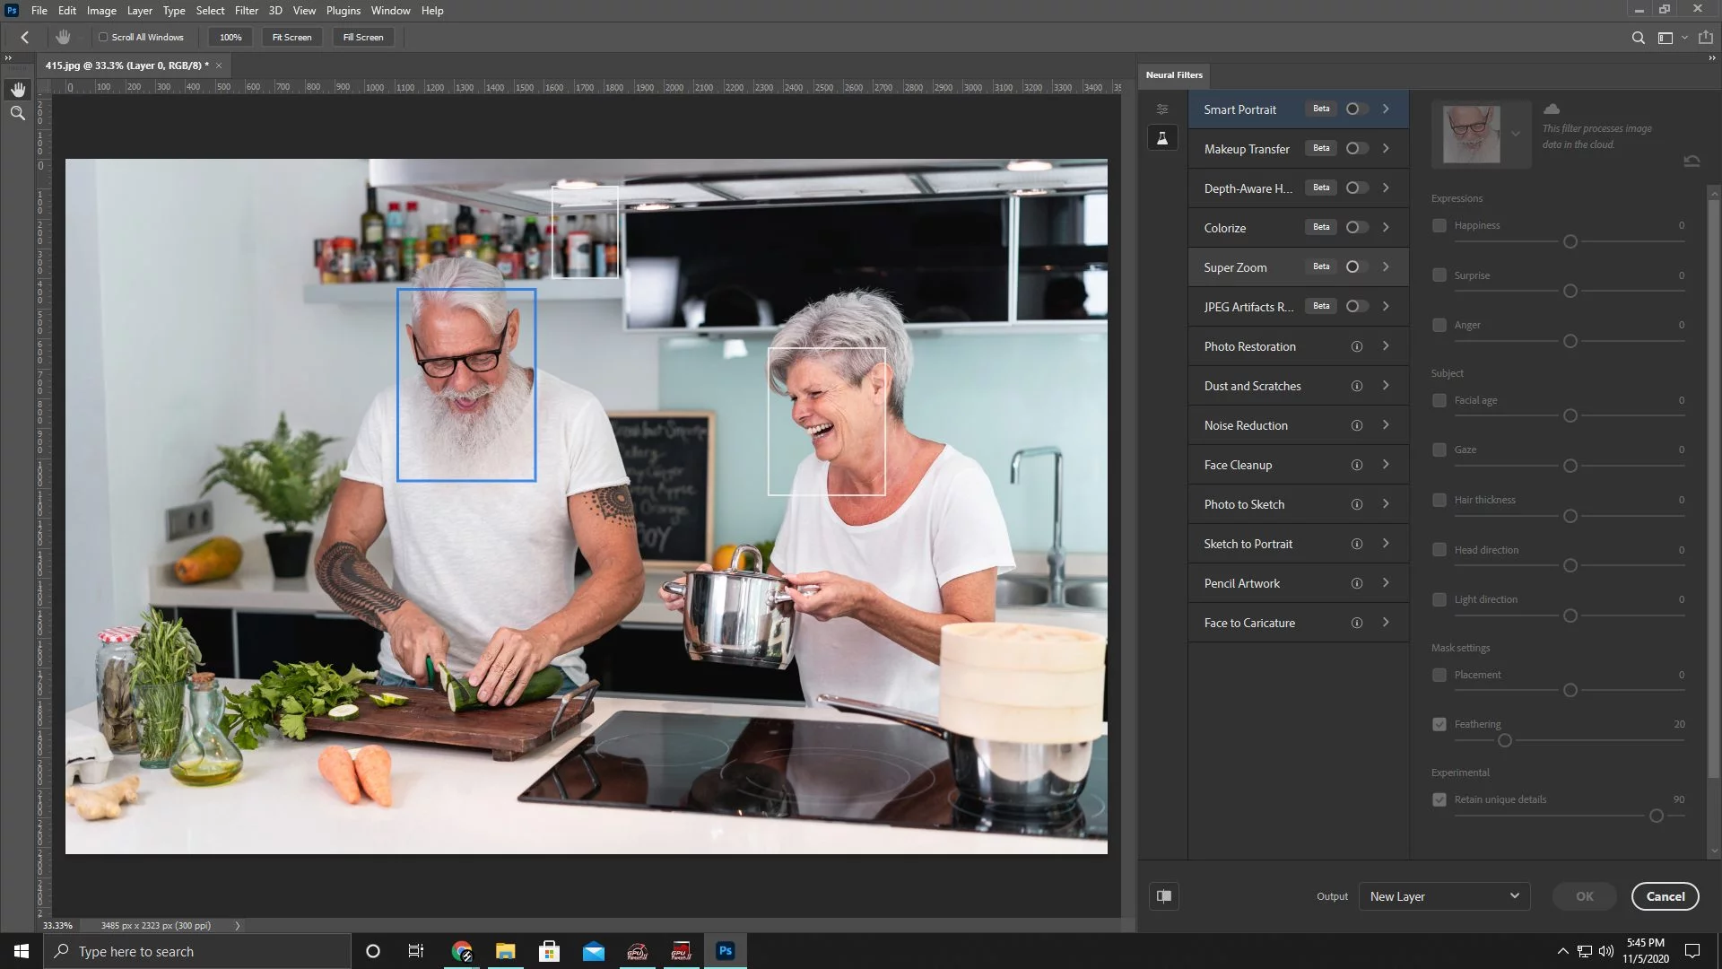The width and height of the screenshot is (1722, 969).
Task: Click info icon for Pencil Artwork
Action: (x=1357, y=583)
